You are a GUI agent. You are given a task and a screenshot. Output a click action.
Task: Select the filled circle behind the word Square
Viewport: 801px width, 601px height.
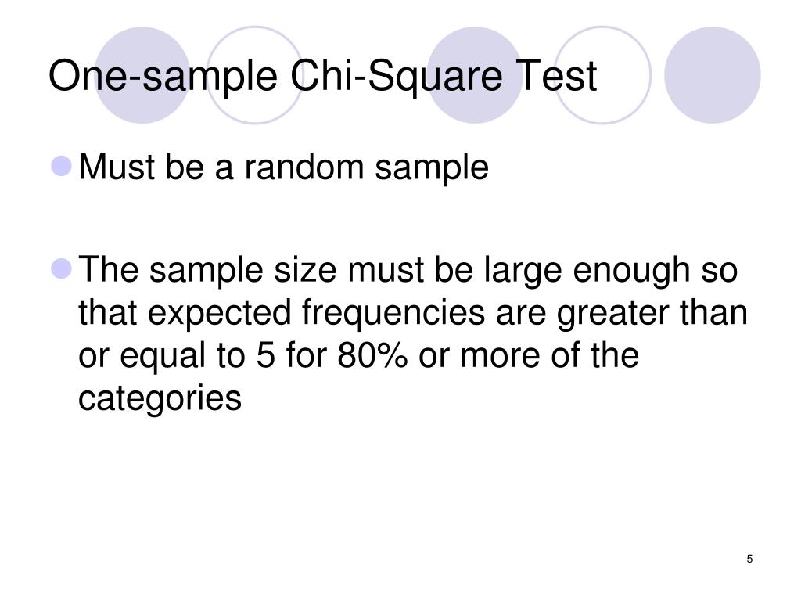point(475,75)
